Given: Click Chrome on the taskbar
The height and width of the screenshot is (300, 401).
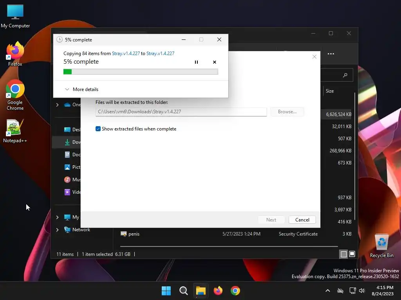Looking at the screenshot, I should coord(235,291).
